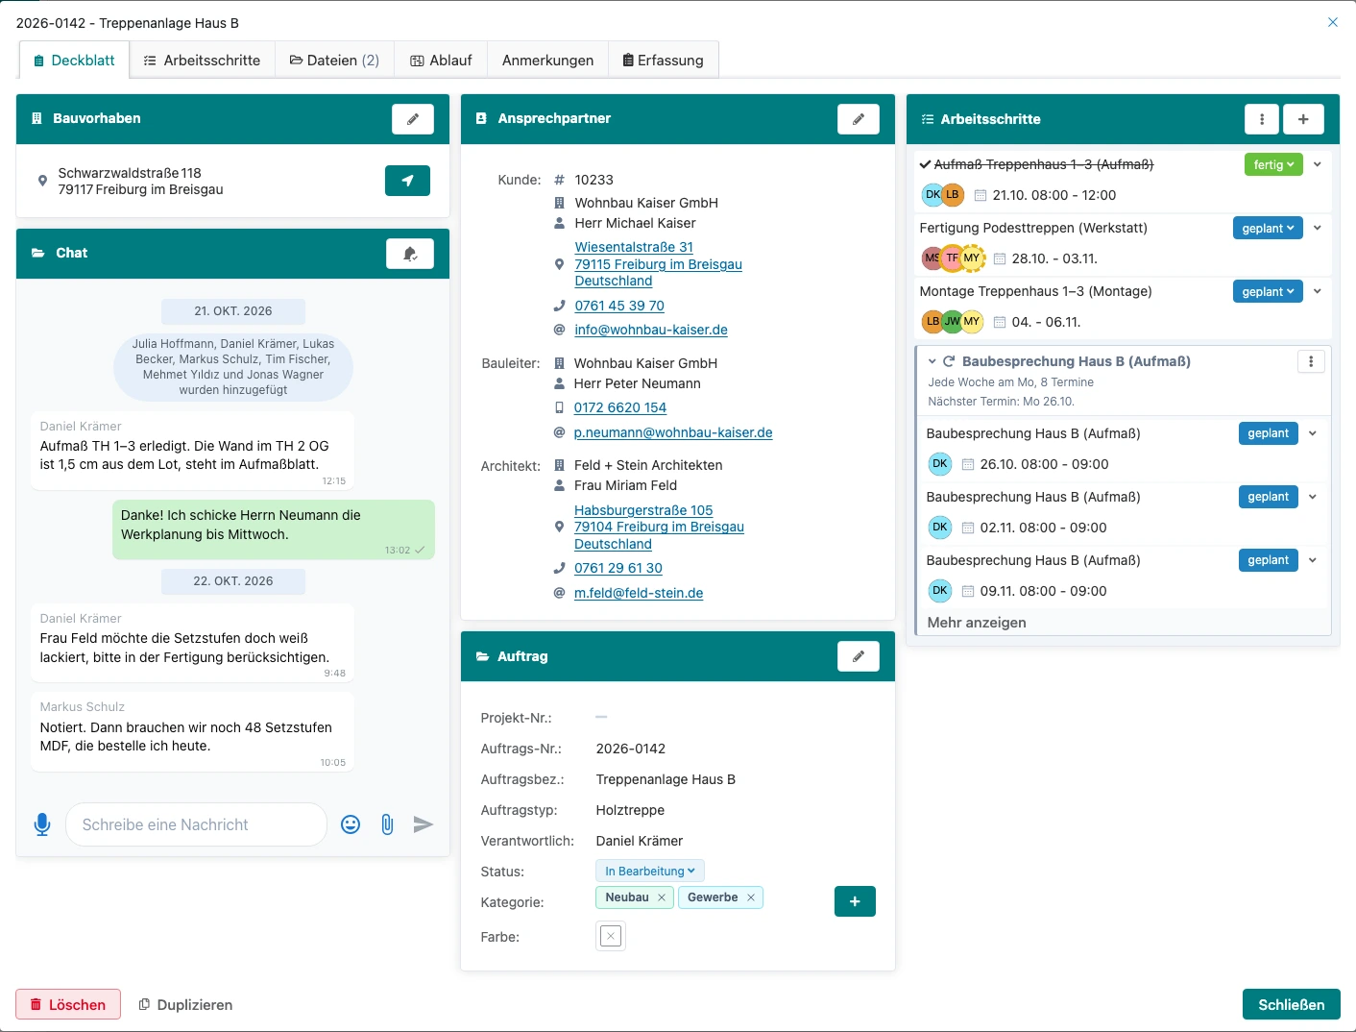Click MY avatar on Fertigung Podesttreppen step
The width and height of the screenshot is (1356, 1032).
point(972,258)
